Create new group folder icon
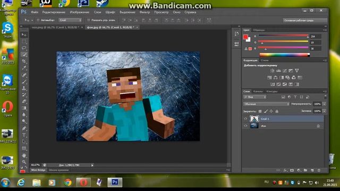Viewport: 340px width, 191px height. click(x=305, y=170)
